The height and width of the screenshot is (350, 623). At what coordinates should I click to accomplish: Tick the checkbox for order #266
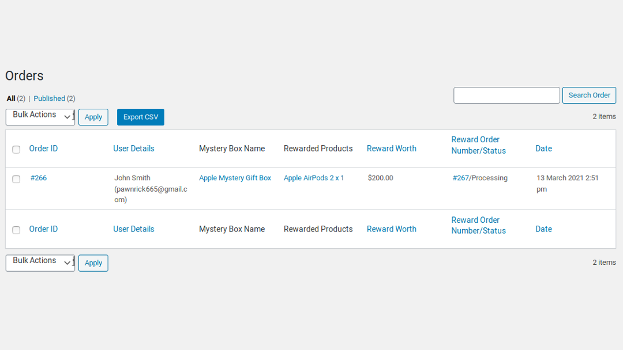point(16,179)
